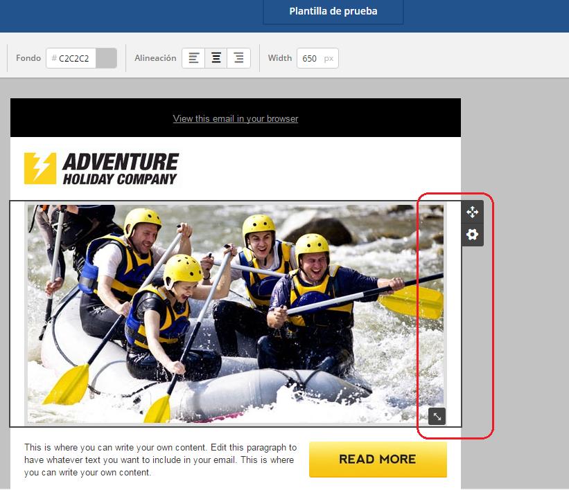The width and height of the screenshot is (569, 490).
Task: Click the 'Width' label
Action: click(x=280, y=58)
